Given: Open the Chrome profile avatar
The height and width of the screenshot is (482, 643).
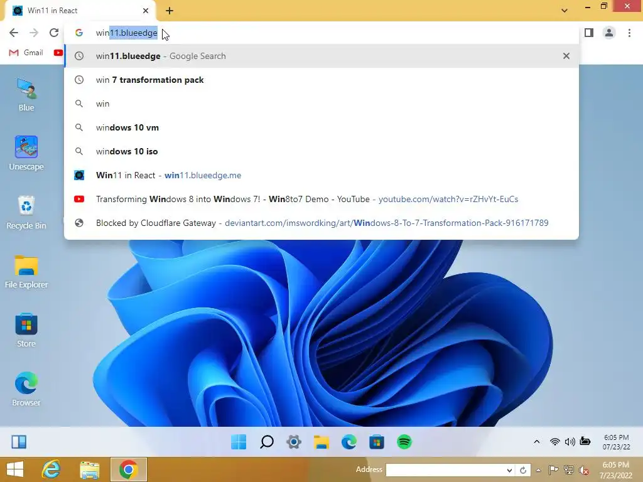Looking at the screenshot, I should point(609,33).
